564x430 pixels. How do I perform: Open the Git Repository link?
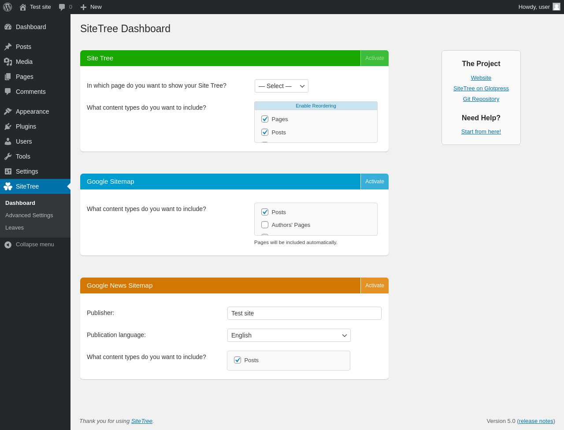click(481, 99)
